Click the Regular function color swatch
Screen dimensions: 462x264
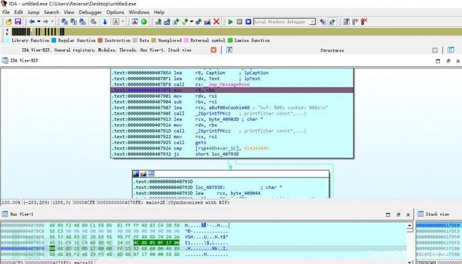[54, 40]
